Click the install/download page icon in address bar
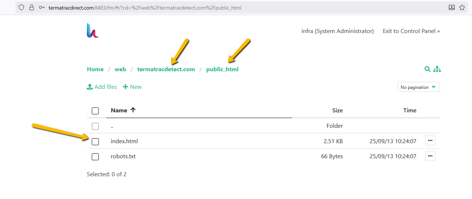The width and height of the screenshot is (472, 199). point(452,7)
